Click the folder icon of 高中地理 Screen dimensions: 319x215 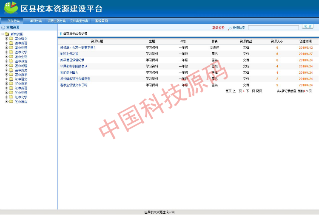coord(11,65)
